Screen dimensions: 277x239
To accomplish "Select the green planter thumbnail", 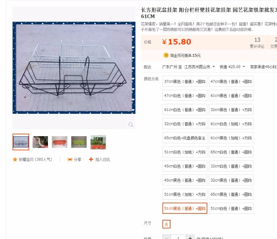I will 79,142.
